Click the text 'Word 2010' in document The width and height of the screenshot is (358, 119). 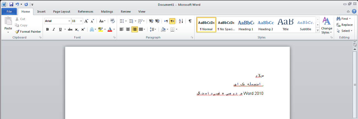click(253, 93)
